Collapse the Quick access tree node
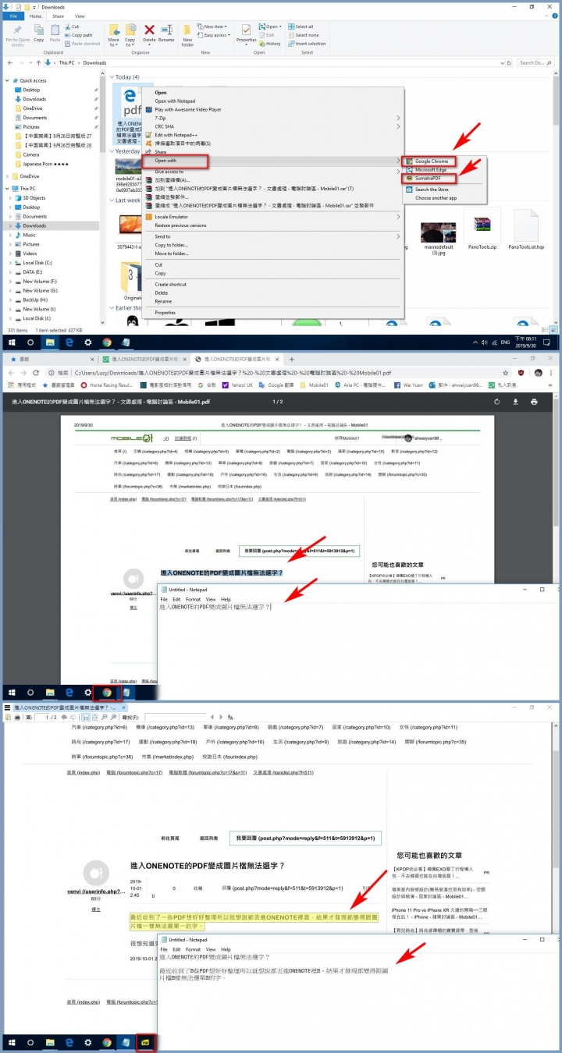 [x=5, y=80]
